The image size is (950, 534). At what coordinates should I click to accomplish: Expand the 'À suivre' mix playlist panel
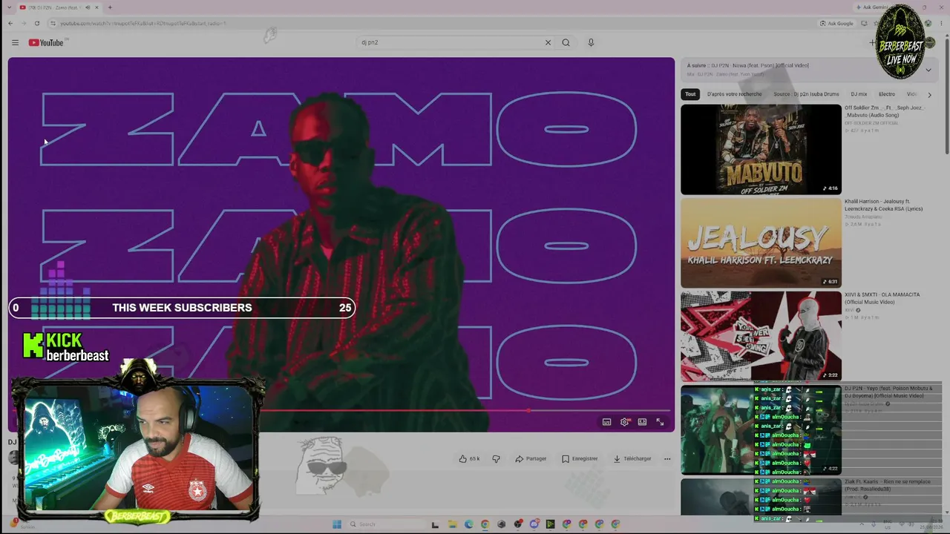click(x=928, y=70)
